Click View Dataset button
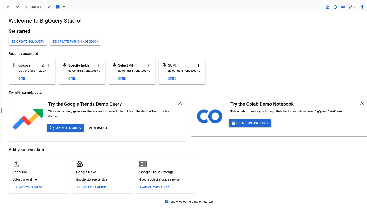 [99, 128]
